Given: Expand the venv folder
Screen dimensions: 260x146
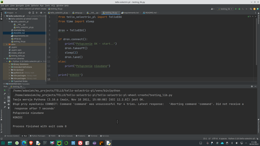Looking at the screenshot, I should click(x=7, y=44).
